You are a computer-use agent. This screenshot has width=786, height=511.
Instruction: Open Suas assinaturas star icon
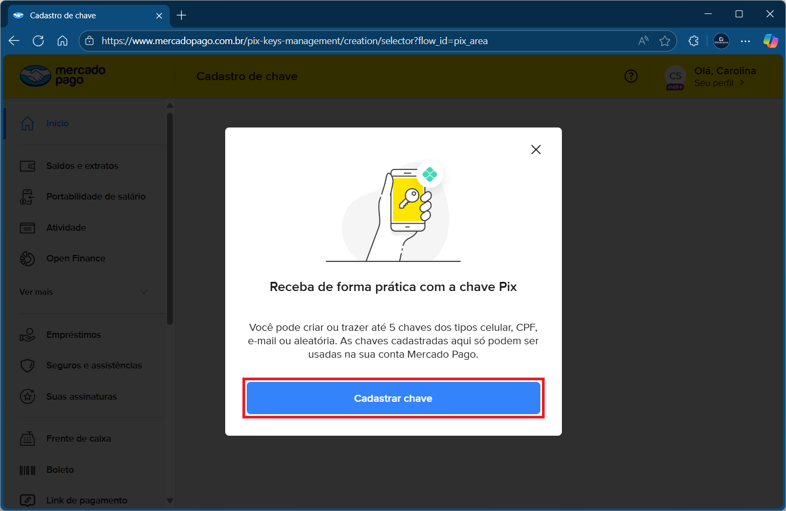(x=27, y=397)
